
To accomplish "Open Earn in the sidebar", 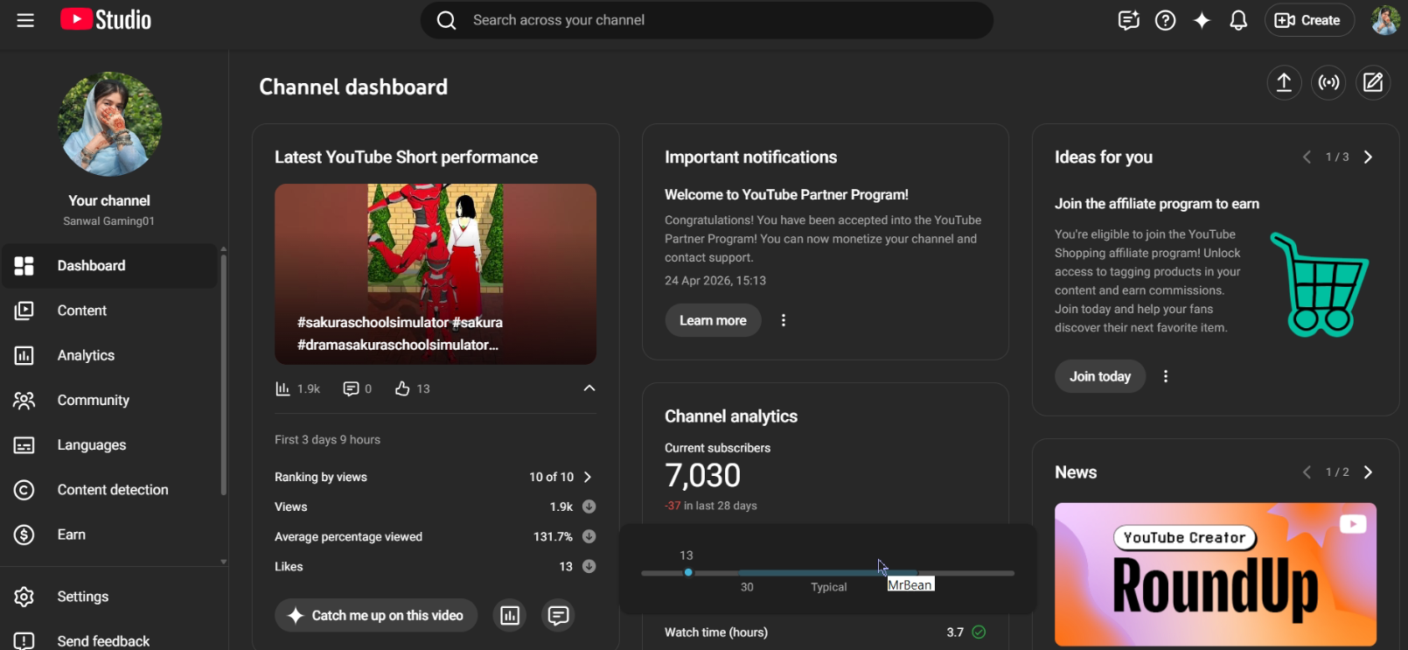I will click(x=109, y=535).
